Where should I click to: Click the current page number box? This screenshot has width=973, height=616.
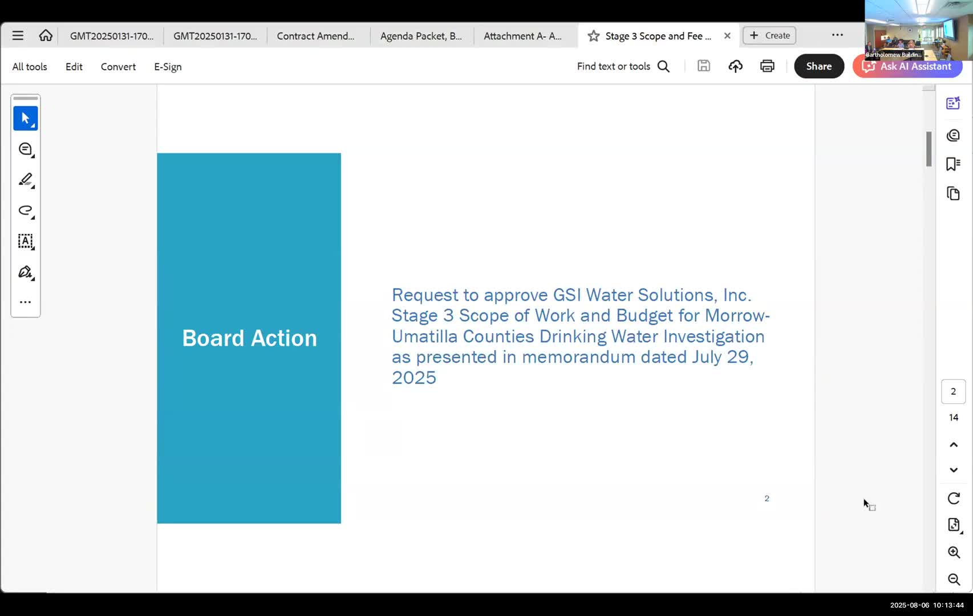point(953,391)
